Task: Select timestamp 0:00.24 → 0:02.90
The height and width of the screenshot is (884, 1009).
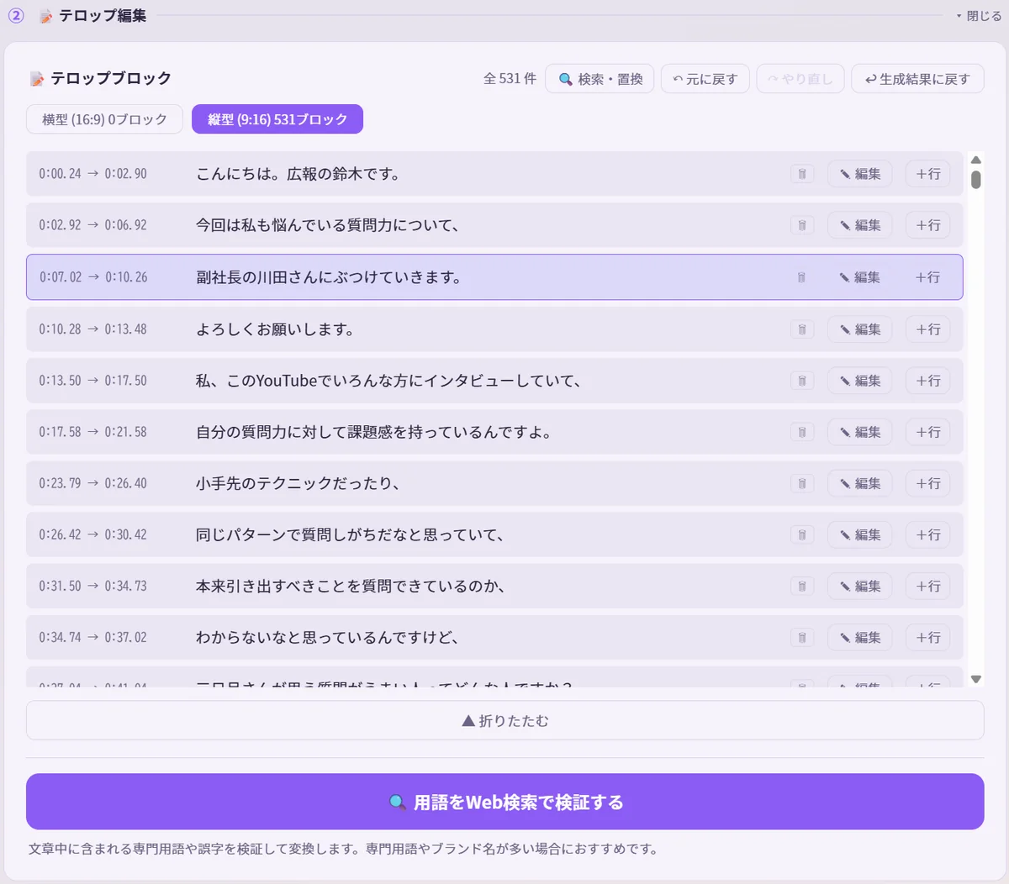Action: pyautogui.click(x=92, y=174)
